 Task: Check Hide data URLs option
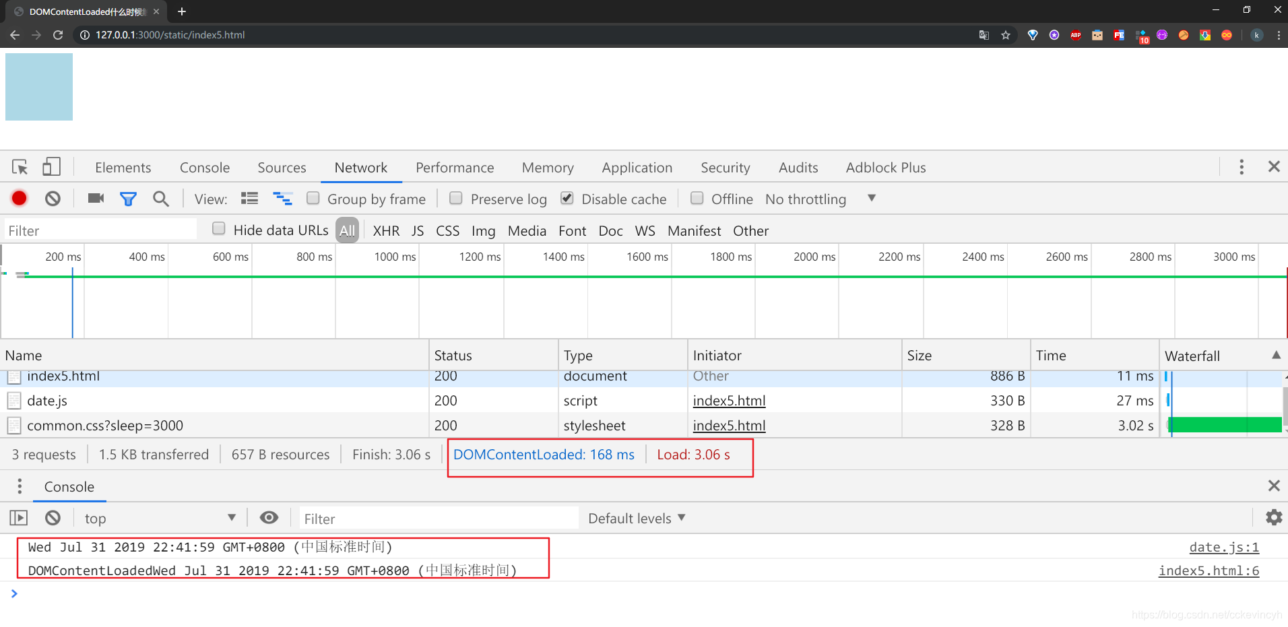219,229
